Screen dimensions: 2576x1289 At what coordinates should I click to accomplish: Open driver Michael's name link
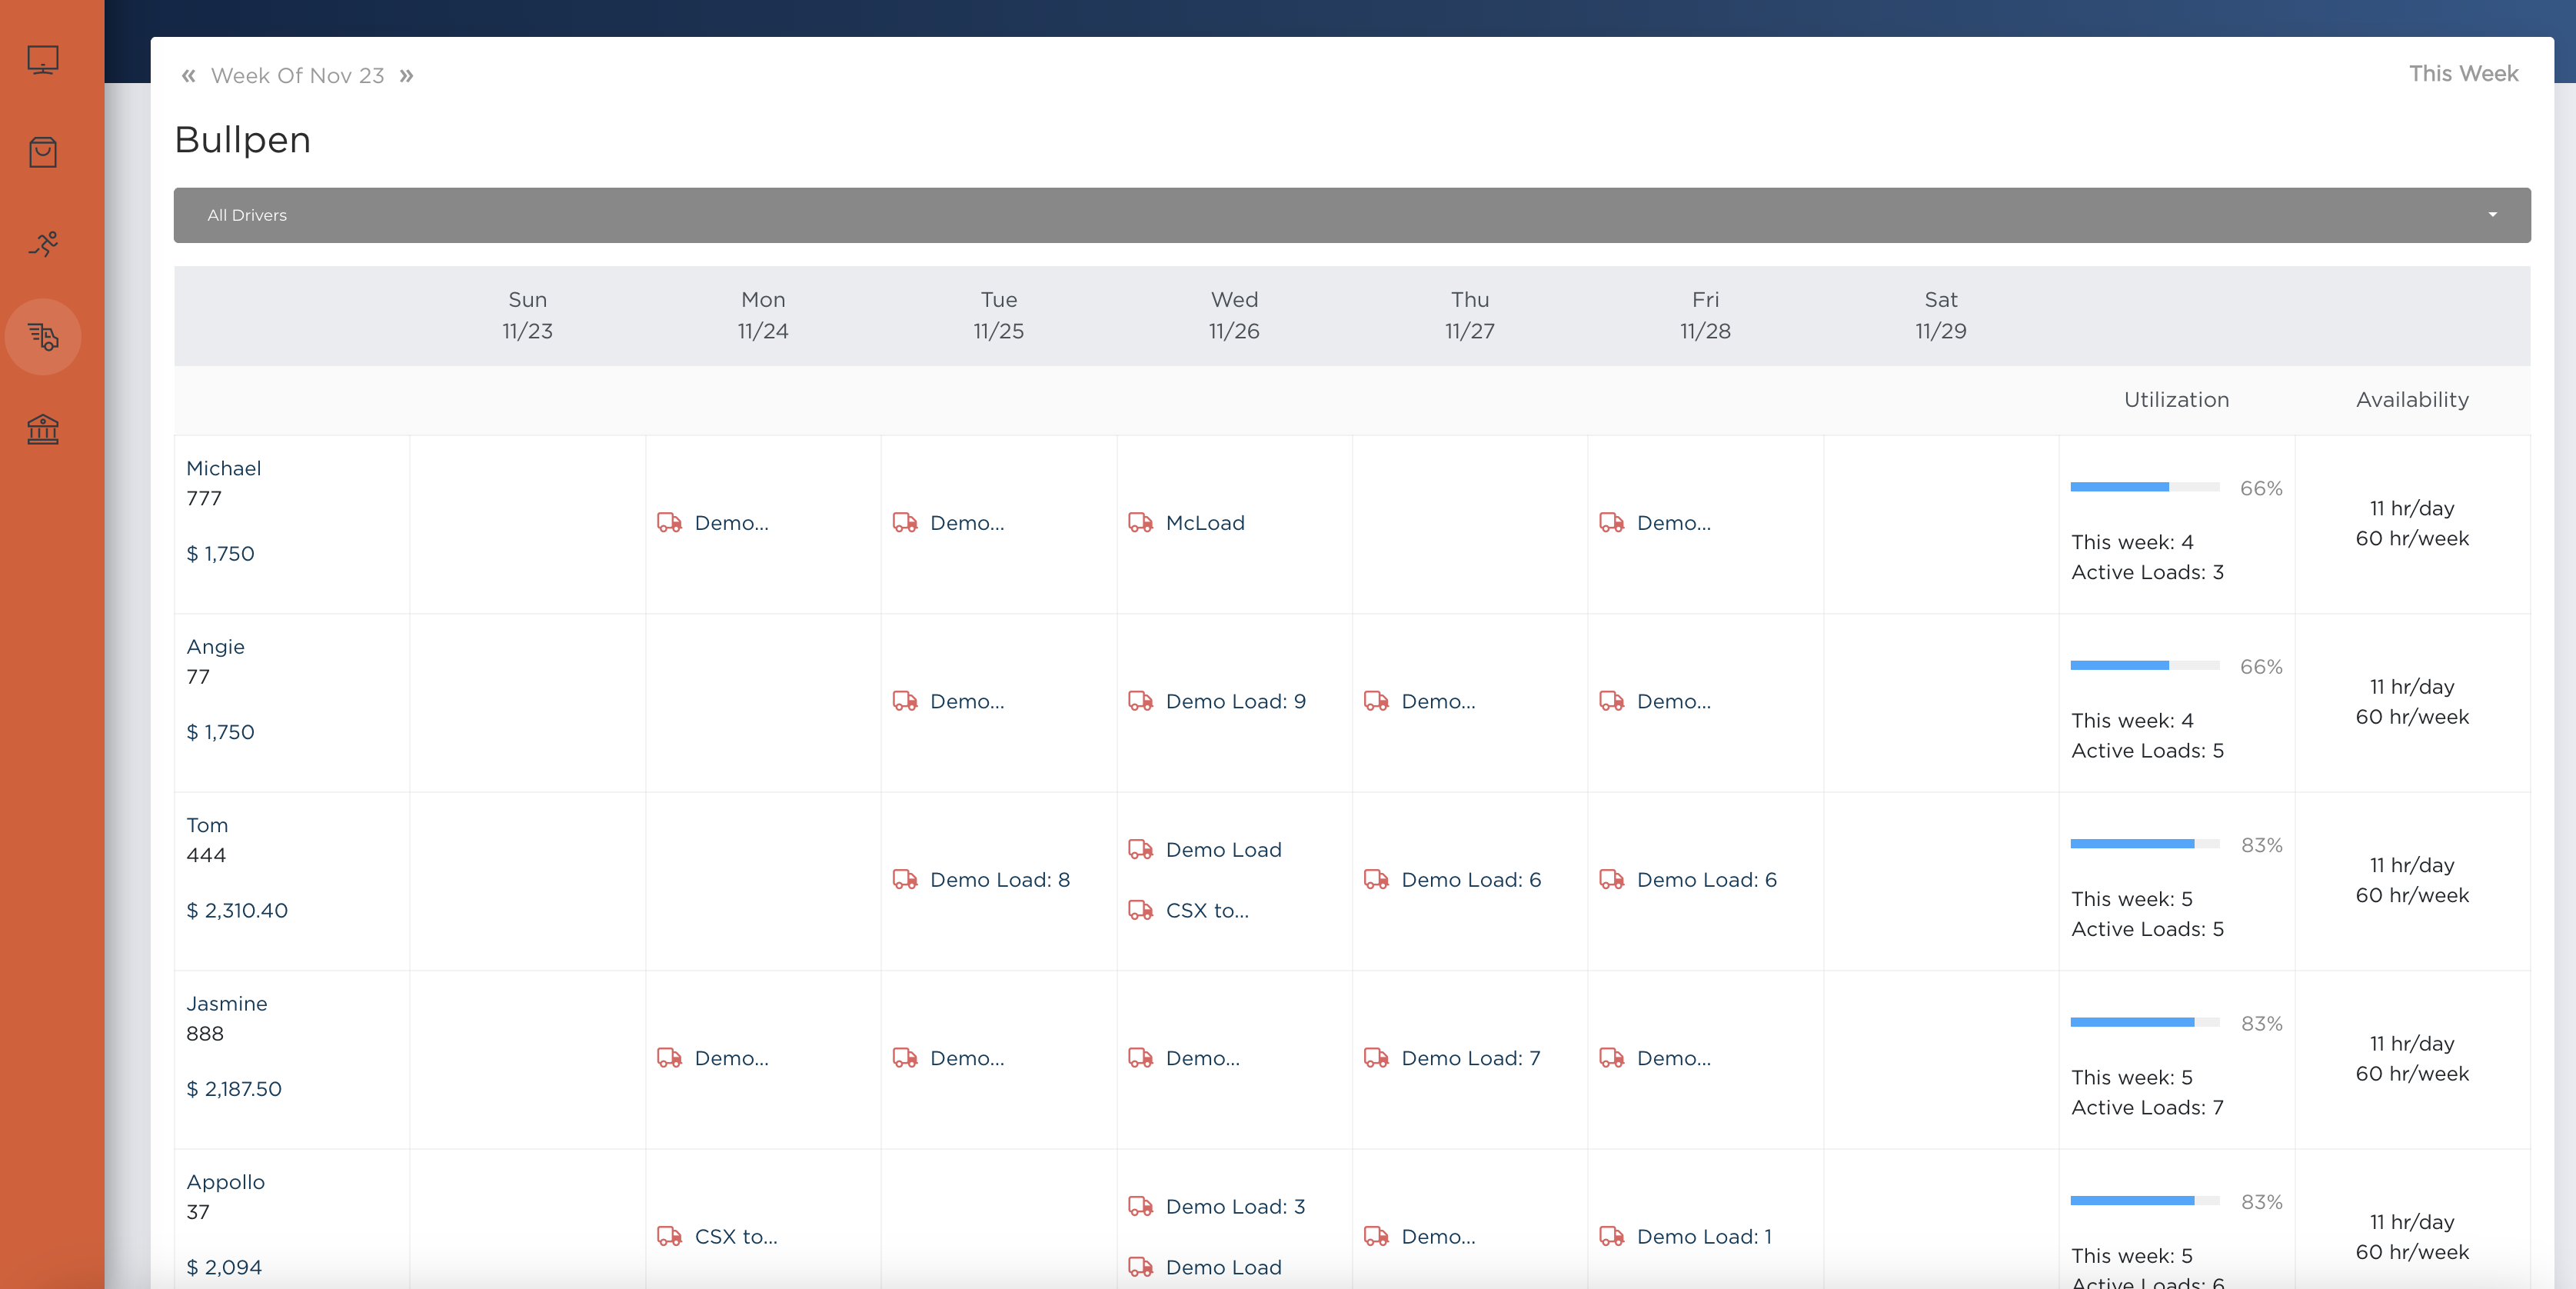click(x=223, y=468)
